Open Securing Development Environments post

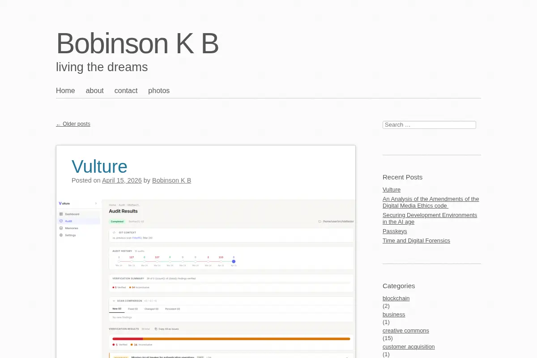click(430, 218)
